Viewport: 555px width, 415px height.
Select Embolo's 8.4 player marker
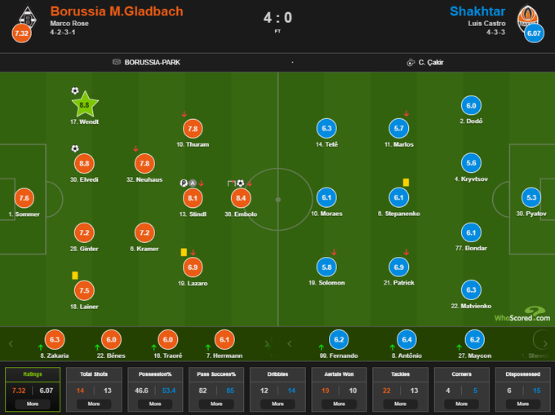coord(241,197)
